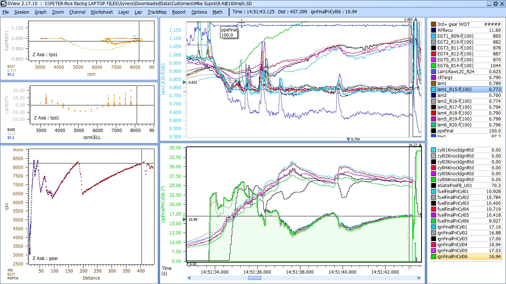
Task: Click the left arrow of the time scrollbar
Action: (x=189, y=278)
